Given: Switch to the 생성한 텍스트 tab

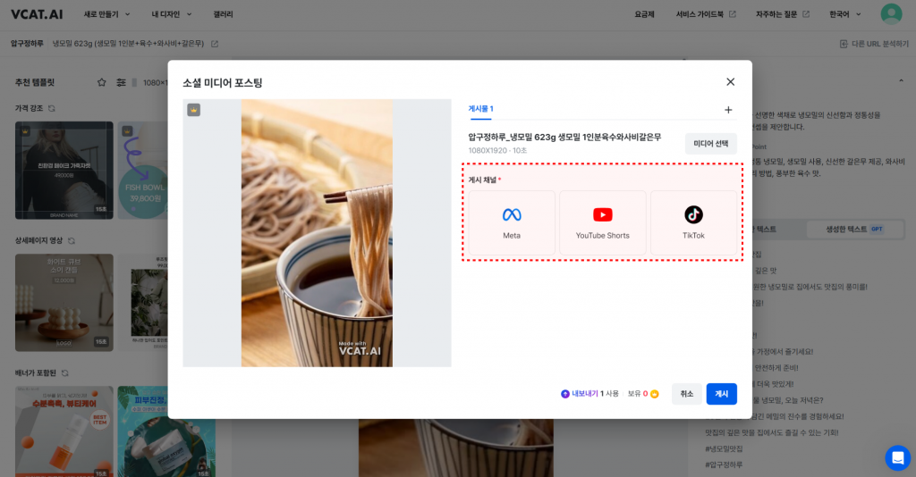Looking at the screenshot, I should (854, 230).
